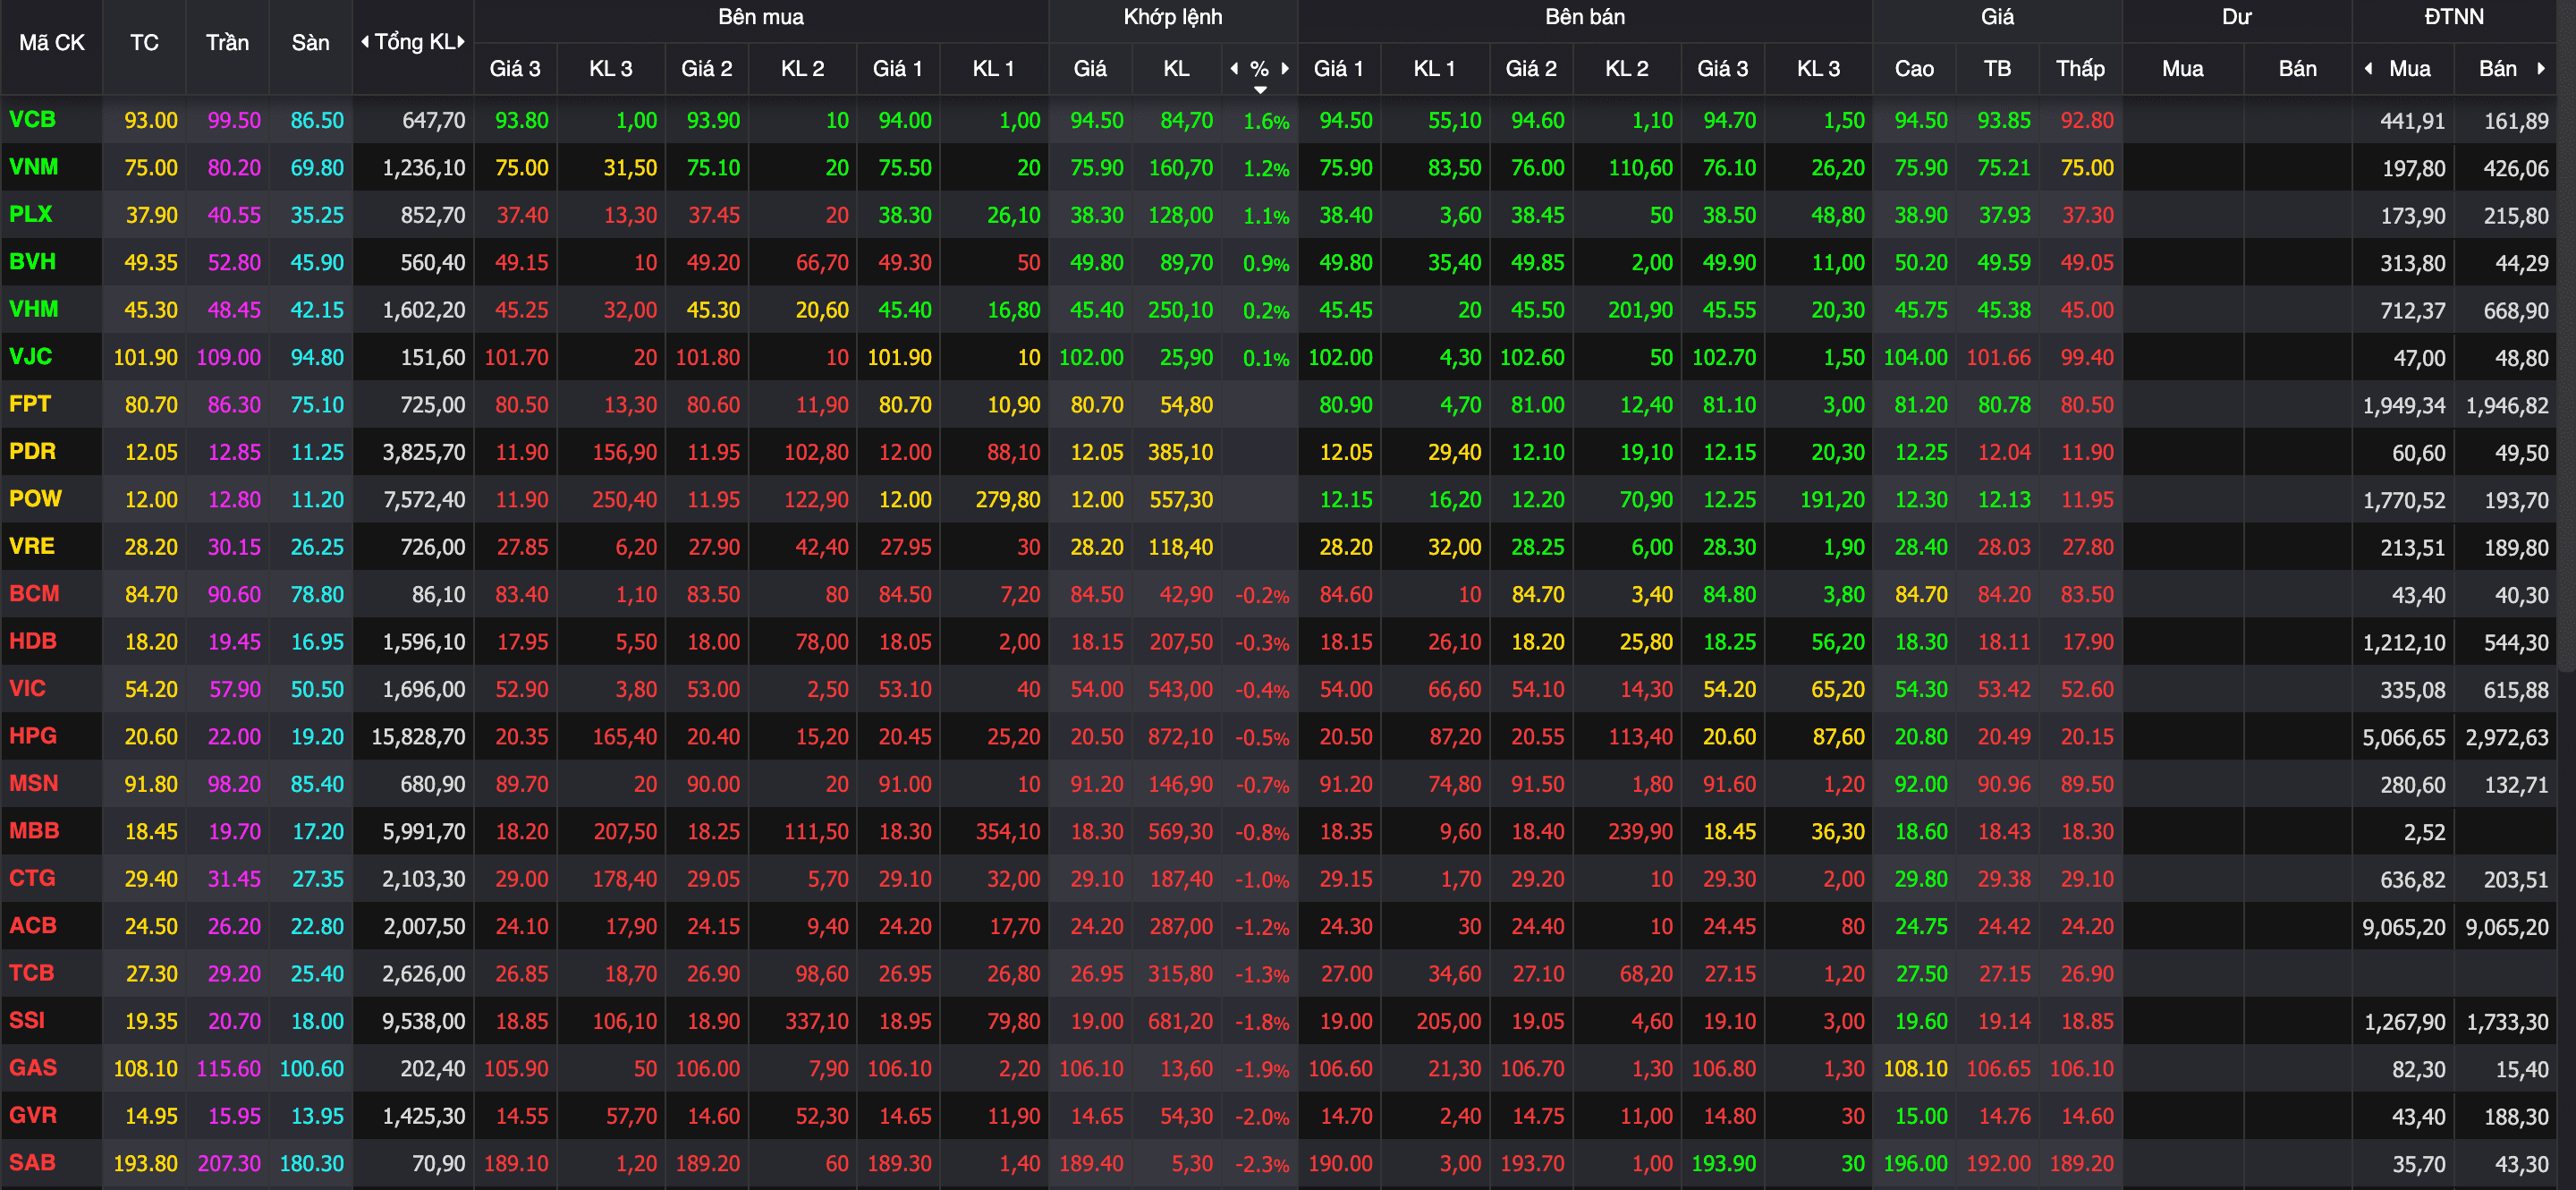Choose TCB ticker symbol

31,973
